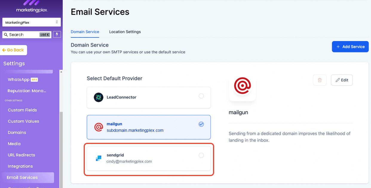Click the Search input field

pyautogui.click(x=27, y=35)
